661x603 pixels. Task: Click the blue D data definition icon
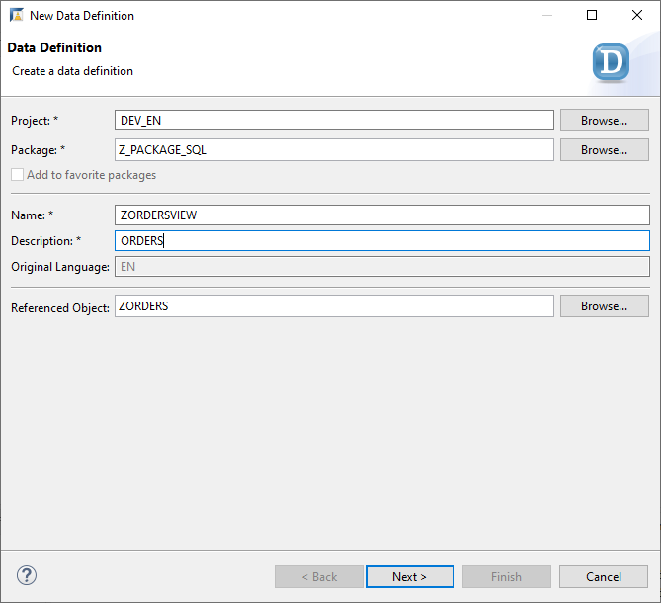[611, 62]
